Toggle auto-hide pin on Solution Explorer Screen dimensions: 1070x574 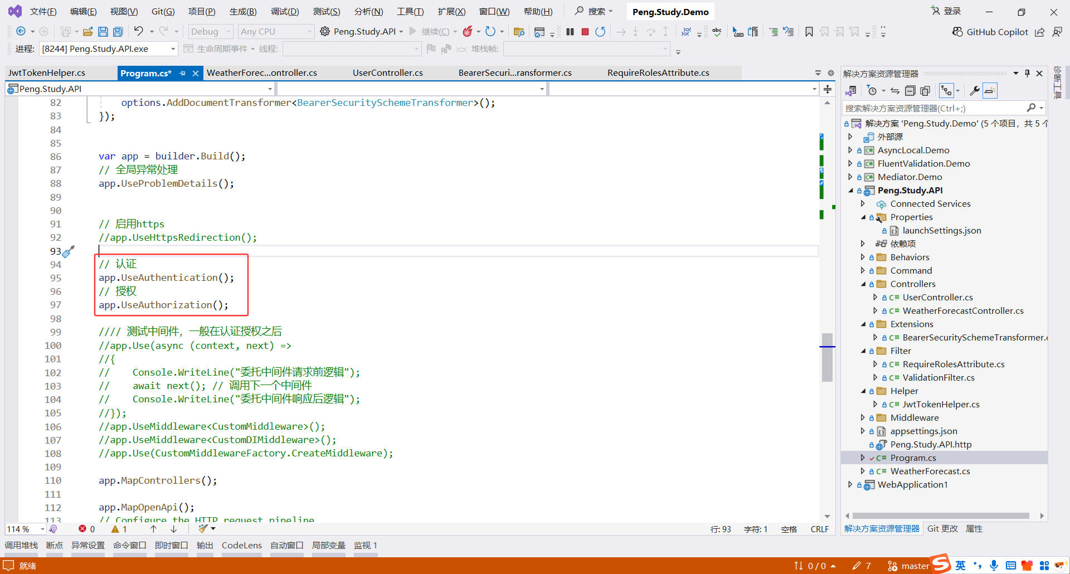click(1027, 73)
